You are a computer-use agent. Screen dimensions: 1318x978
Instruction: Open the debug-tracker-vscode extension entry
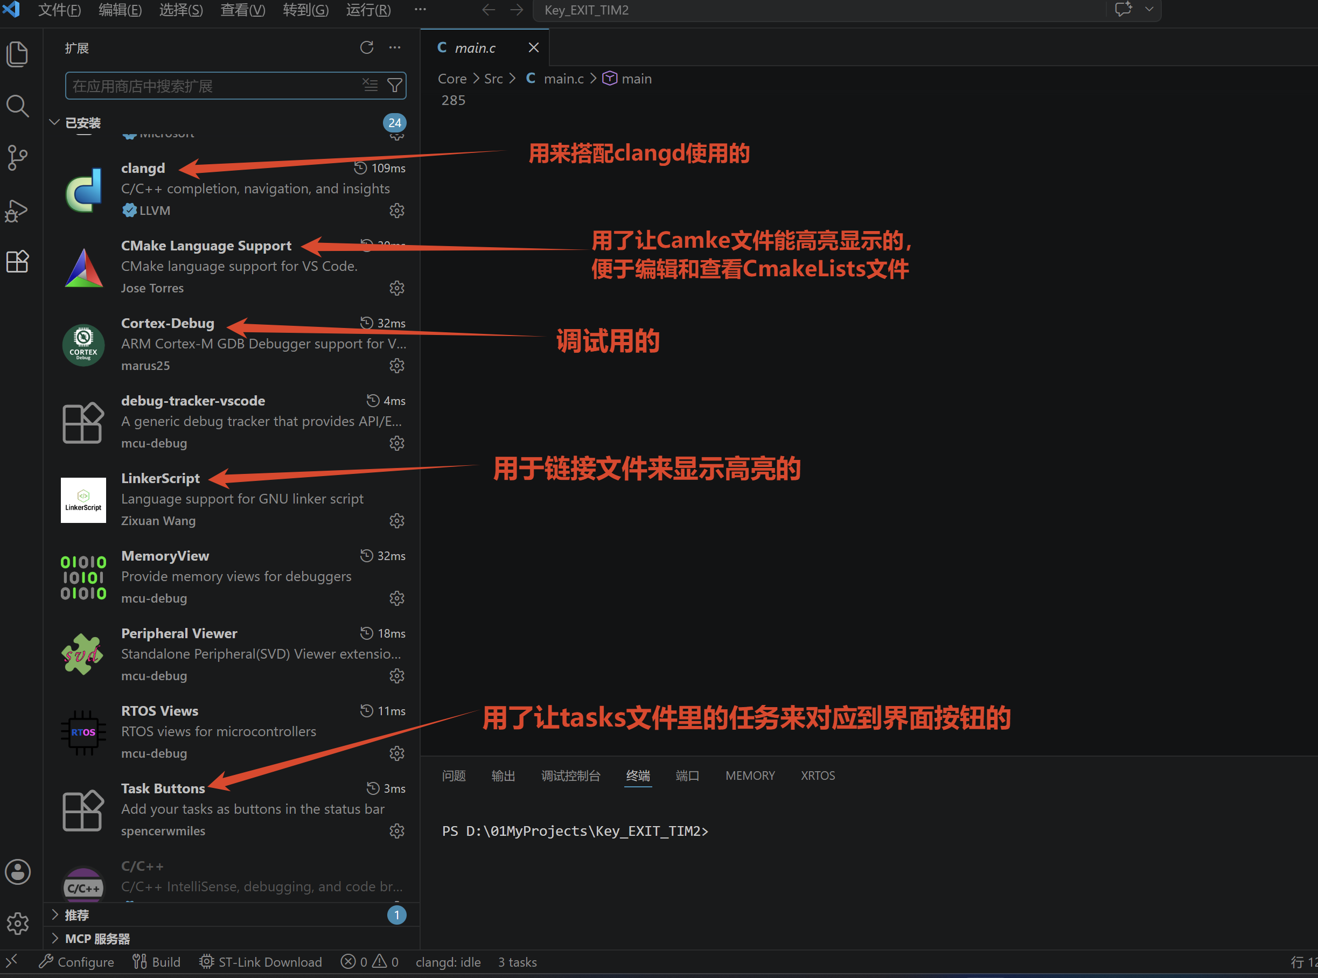232,422
